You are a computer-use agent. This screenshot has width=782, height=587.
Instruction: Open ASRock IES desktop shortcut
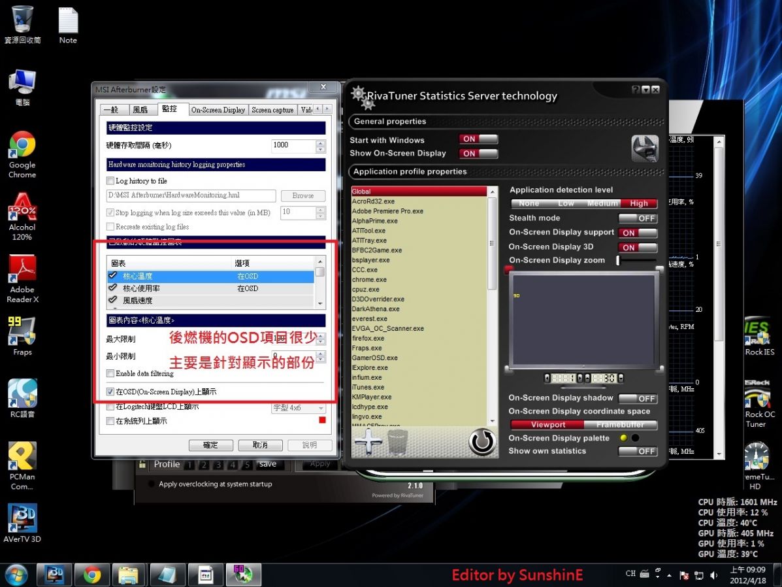(760, 335)
